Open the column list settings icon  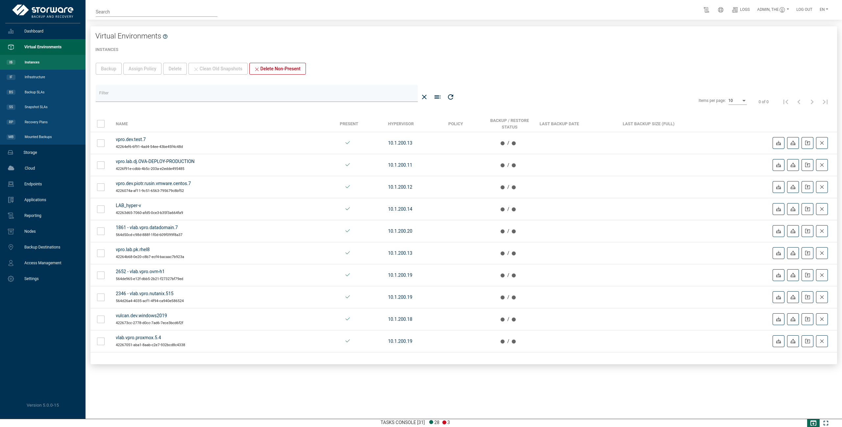click(x=437, y=97)
